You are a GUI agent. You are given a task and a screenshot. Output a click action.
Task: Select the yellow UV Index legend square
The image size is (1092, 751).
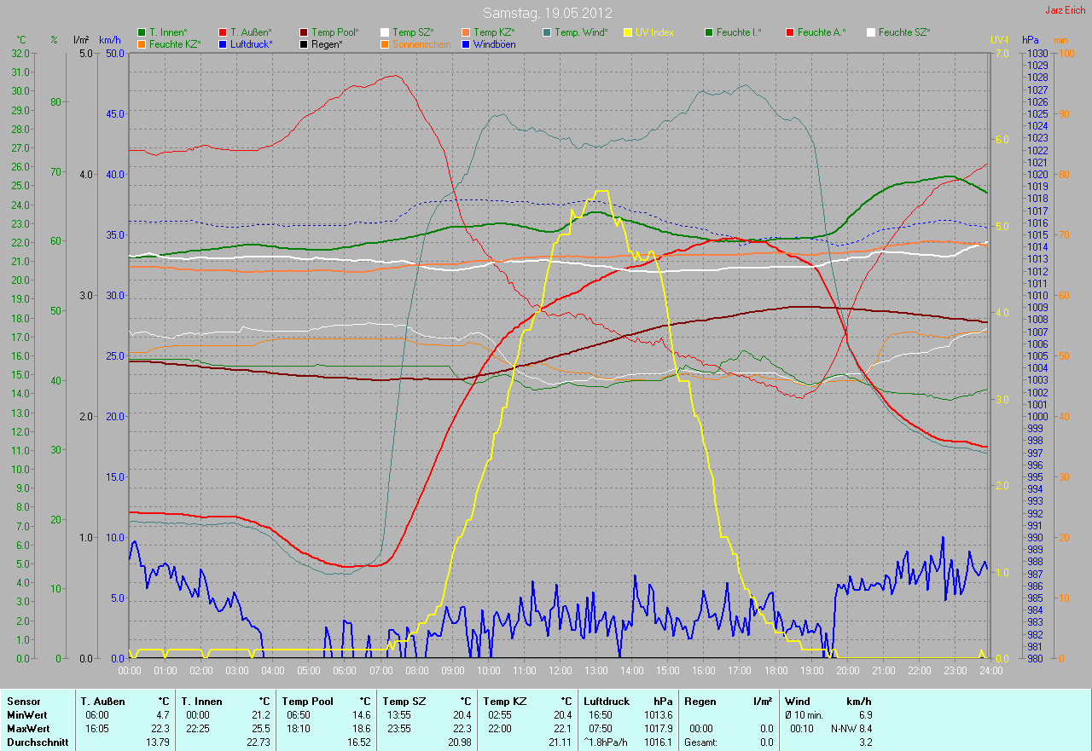click(629, 32)
